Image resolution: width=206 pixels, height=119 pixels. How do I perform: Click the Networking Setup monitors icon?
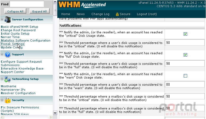pos(7,79)
